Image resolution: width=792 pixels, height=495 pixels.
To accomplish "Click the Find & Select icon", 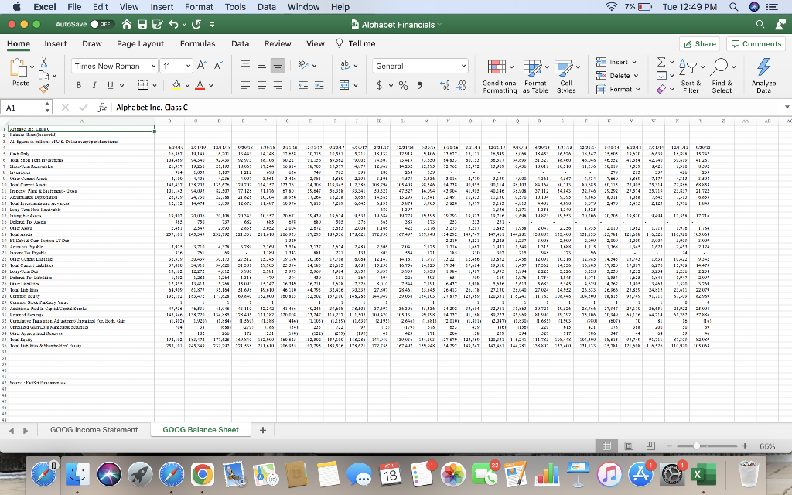I will tap(721, 75).
